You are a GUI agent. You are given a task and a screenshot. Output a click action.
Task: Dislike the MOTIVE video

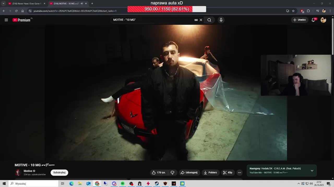(172, 172)
